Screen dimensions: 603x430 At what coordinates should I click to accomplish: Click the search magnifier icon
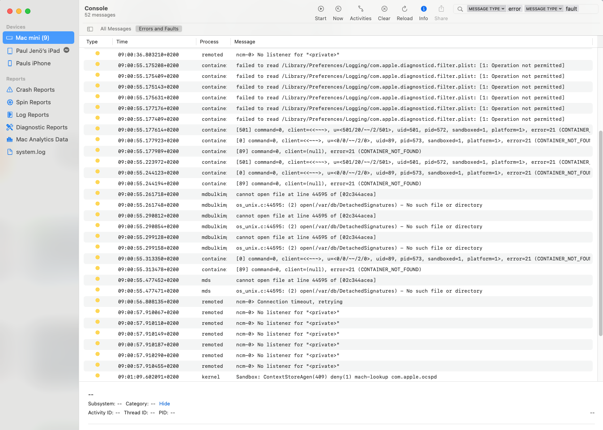[460, 9]
